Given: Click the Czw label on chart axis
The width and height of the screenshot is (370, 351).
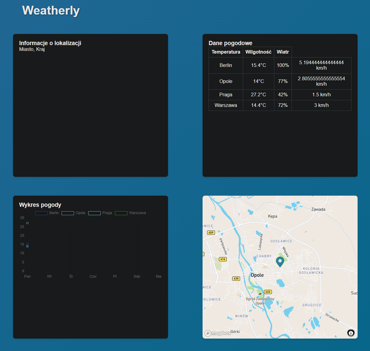Looking at the screenshot, I should tap(93, 276).
